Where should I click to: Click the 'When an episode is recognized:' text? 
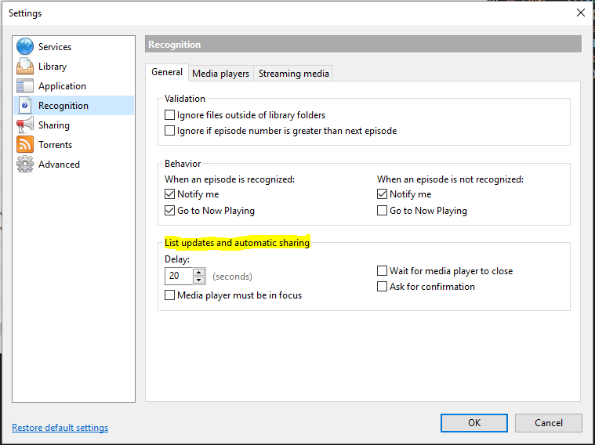[230, 179]
